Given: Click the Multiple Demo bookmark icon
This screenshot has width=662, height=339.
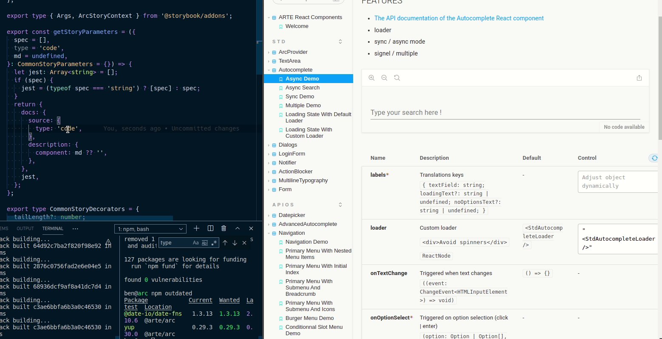Looking at the screenshot, I should [x=281, y=106].
